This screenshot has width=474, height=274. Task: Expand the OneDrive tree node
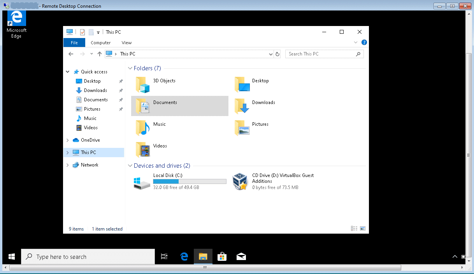(68, 140)
